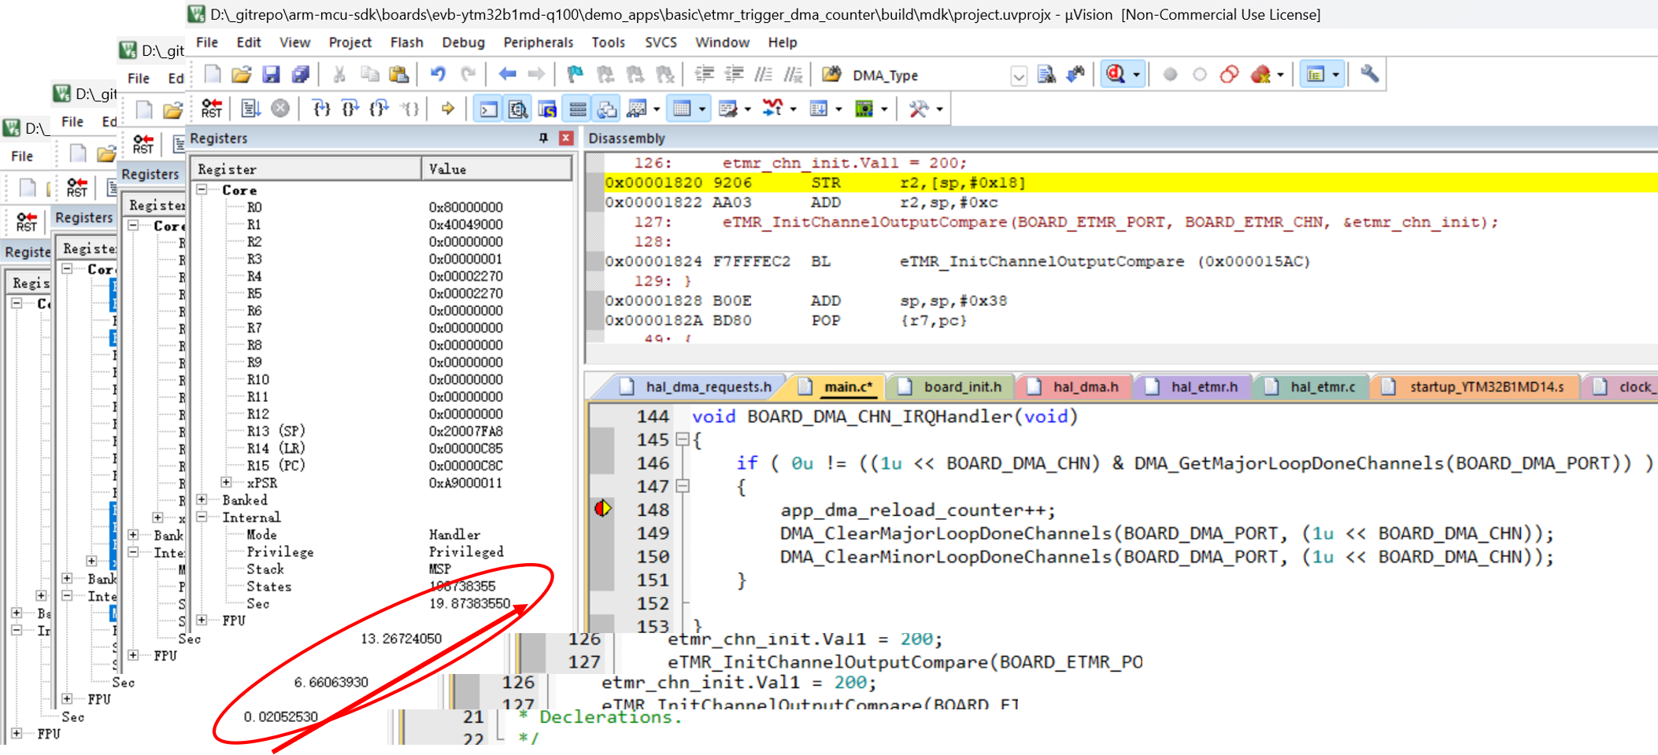Toggle the Disassembly window button

[x=518, y=109]
